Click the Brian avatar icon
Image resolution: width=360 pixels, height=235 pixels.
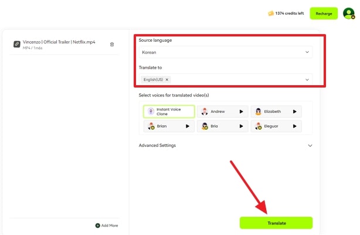point(151,126)
